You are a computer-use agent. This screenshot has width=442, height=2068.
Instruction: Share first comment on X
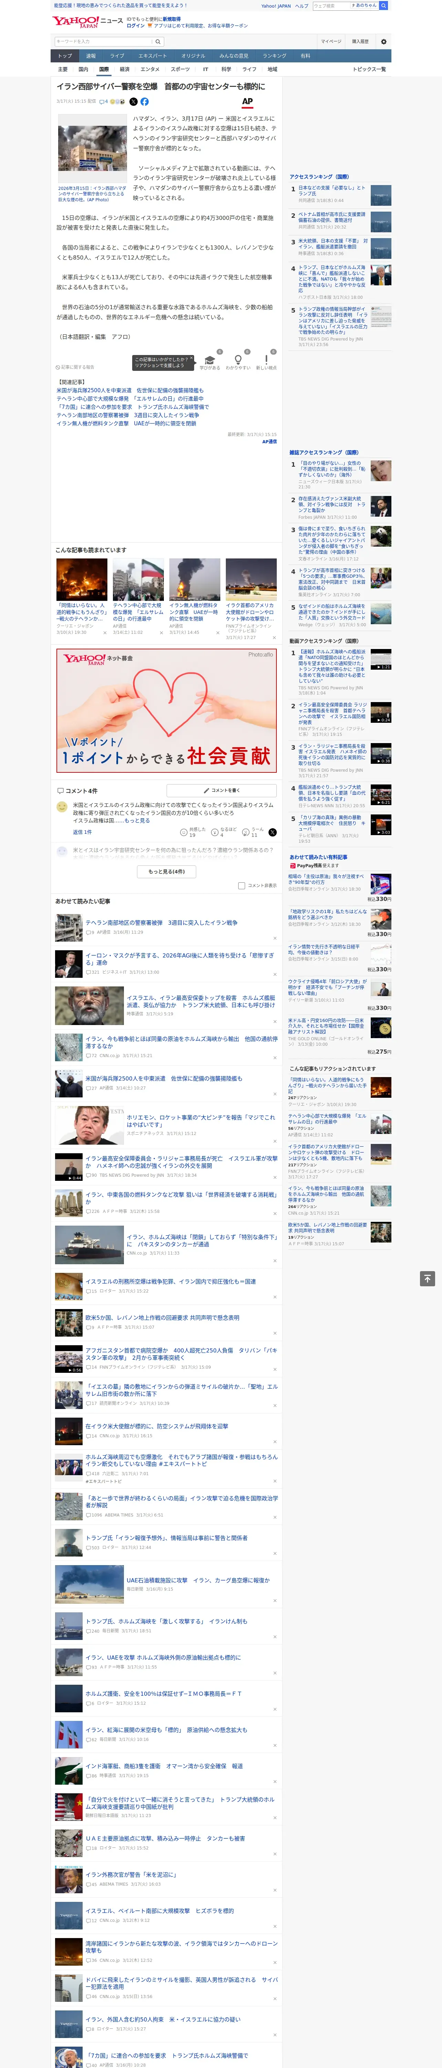pos(272,832)
